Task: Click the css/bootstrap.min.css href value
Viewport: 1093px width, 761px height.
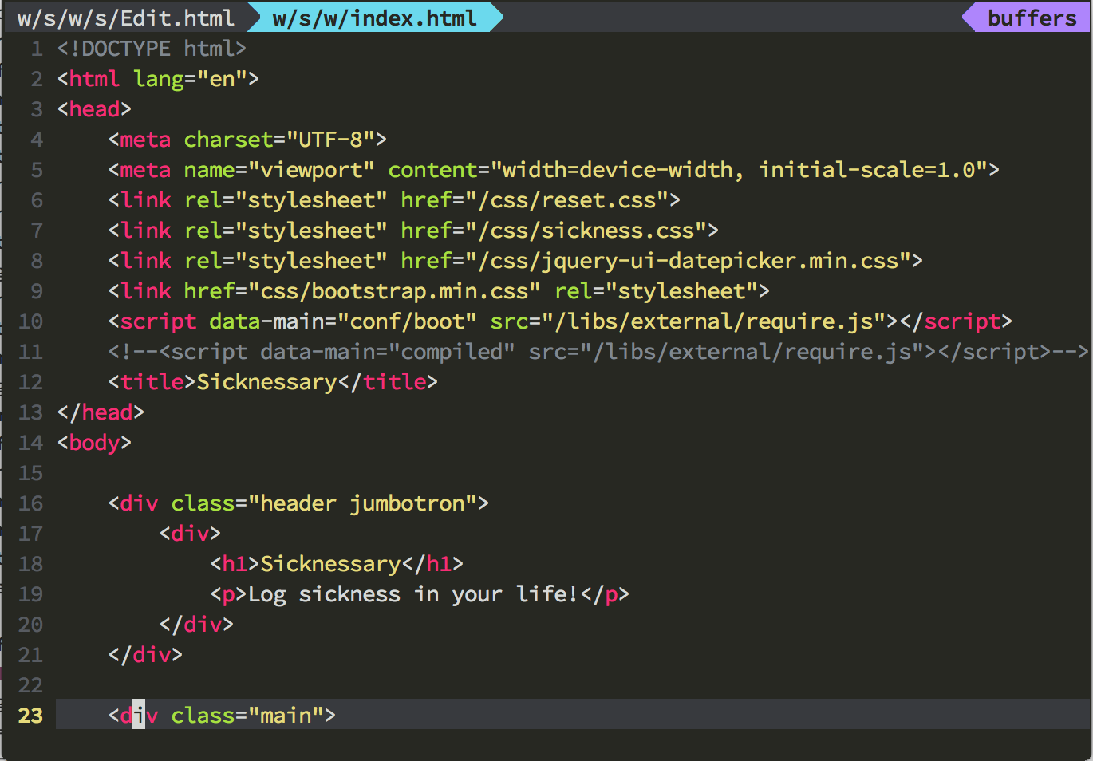Action: point(394,291)
